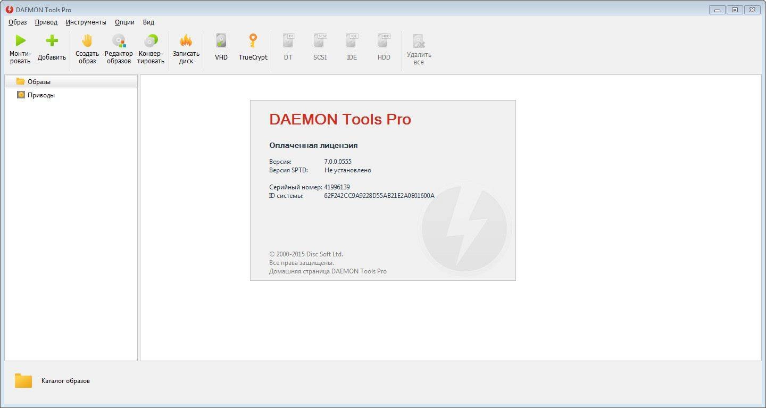
Task: Open the image catalog folder icon
Action: click(23, 380)
